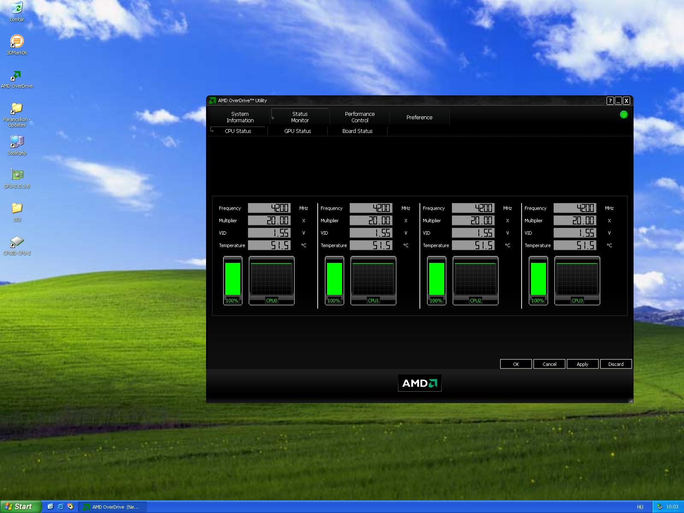
Task: Click the first core's Frequency 4200 readout
Action: (x=269, y=208)
